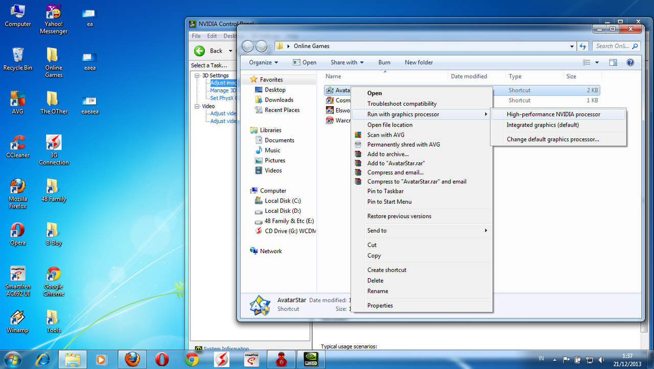Open the Back button history dropdown
Viewport: 654px width, 369px height.
pyautogui.click(x=230, y=51)
